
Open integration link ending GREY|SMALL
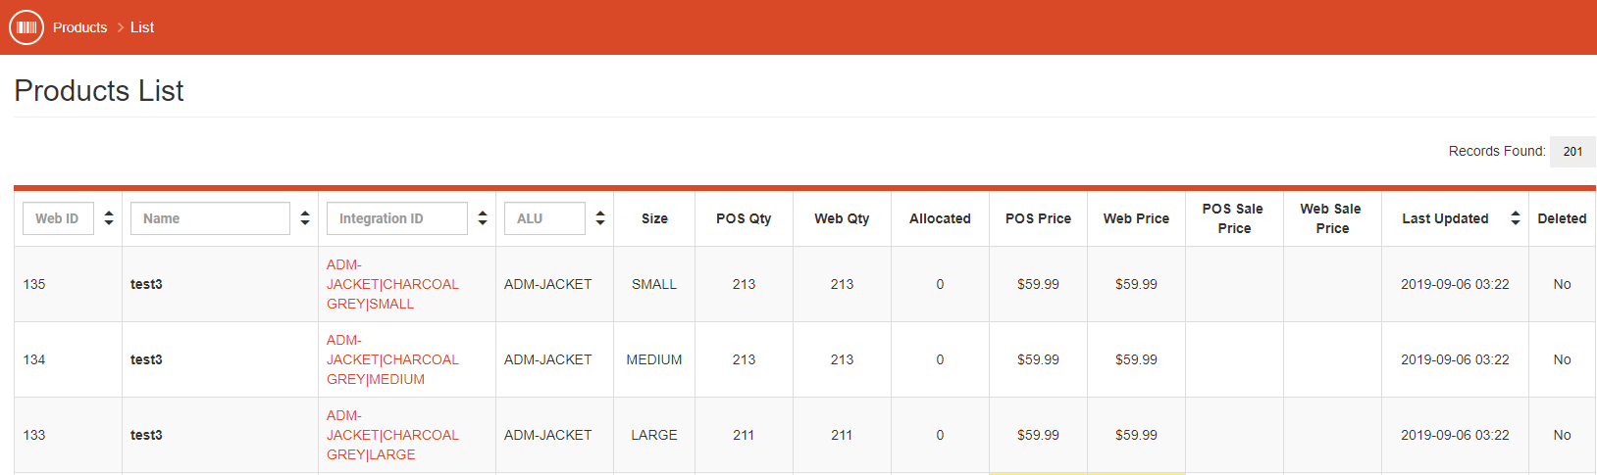(392, 284)
